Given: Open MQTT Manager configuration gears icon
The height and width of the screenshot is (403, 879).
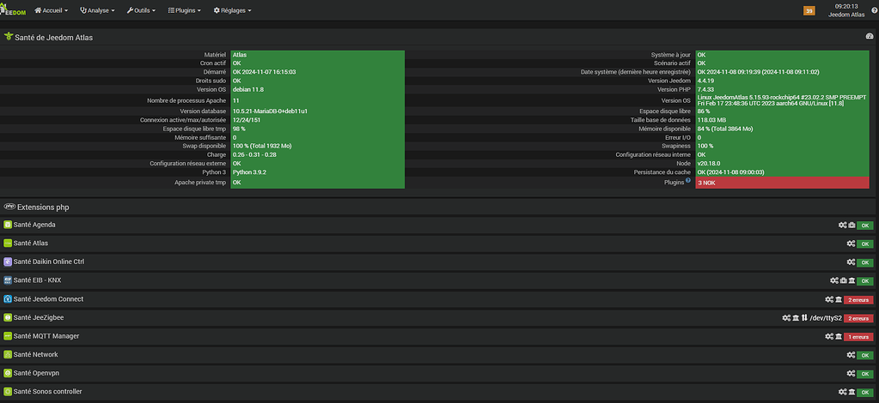Looking at the screenshot, I should 828,336.
